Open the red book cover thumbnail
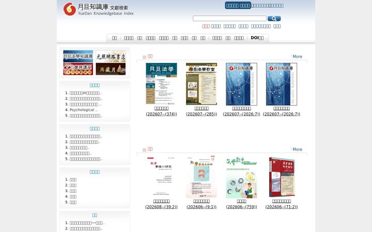This screenshot has height=232, width=372. pyautogui.click(x=282, y=177)
